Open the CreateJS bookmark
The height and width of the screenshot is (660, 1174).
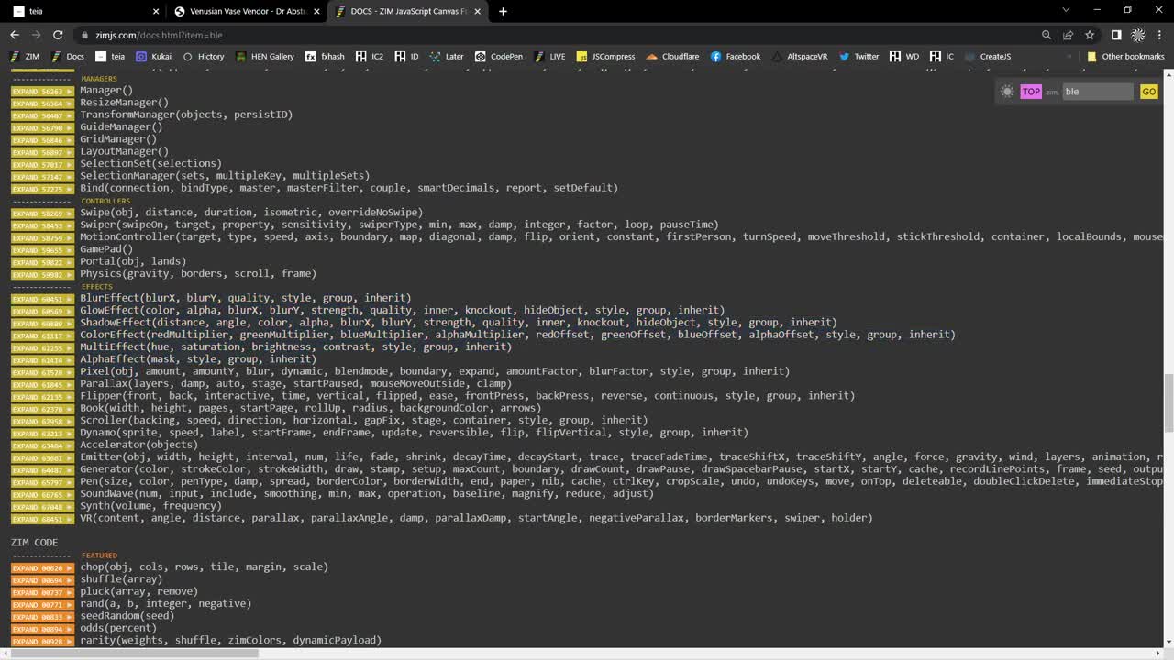[987, 56]
